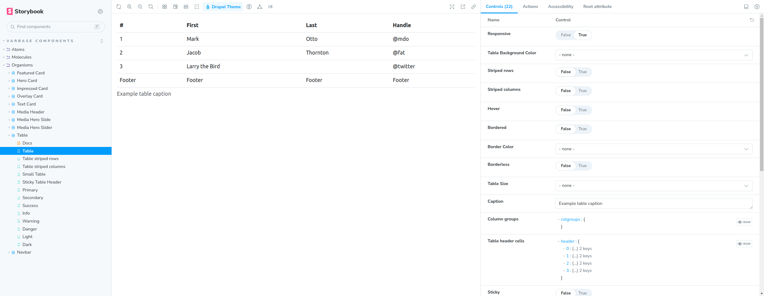The width and height of the screenshot is (764, 296).
Task: Click the '@twitter' table cell
Action: tap(404, 66)
